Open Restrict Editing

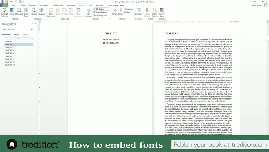click(x=154, y=13)
